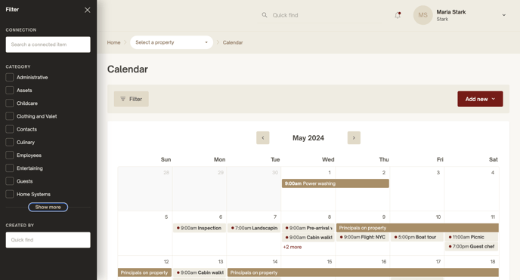Screen dimensions: 520x280
Task: Focus the Created By quick find field
Action: tap(48, 239)
